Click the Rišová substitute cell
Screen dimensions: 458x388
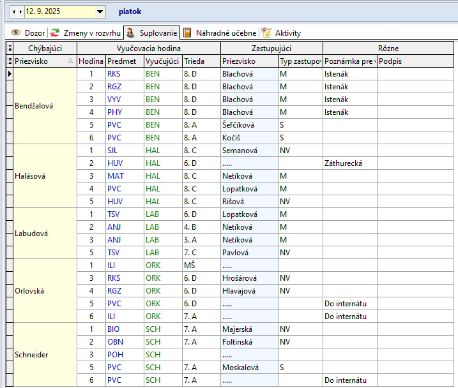coord(250,202)
